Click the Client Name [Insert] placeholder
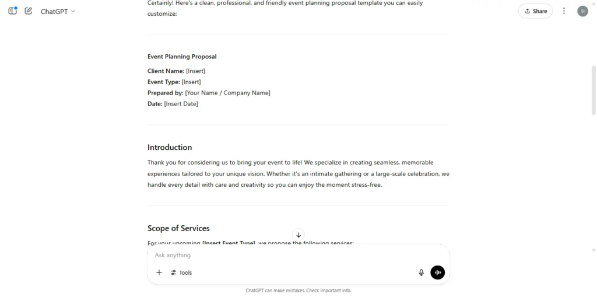This screenshot has height=297, width=597. (196, 71)
